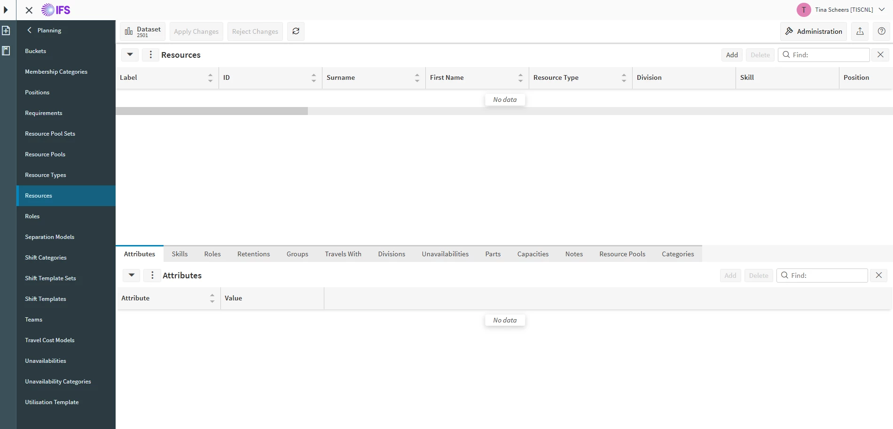The width and height of the screenshot is (893, 429).
Task: Switch to the Resource Pools tab
Action: click(622, 254)
